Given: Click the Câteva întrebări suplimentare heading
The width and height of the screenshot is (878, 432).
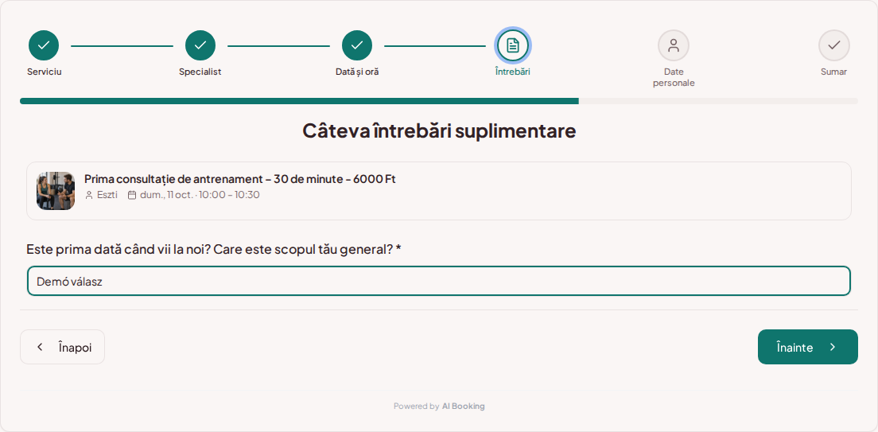Looking at the screenshot, I should (439, 131).
